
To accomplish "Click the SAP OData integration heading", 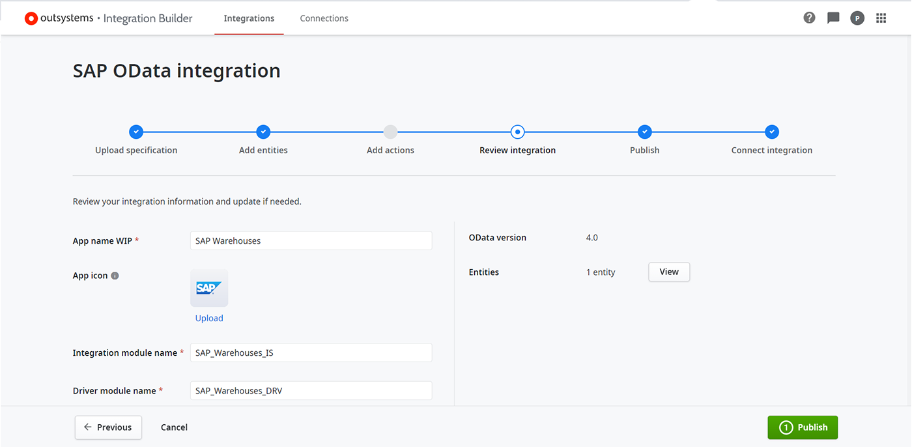I will point(177,70).
